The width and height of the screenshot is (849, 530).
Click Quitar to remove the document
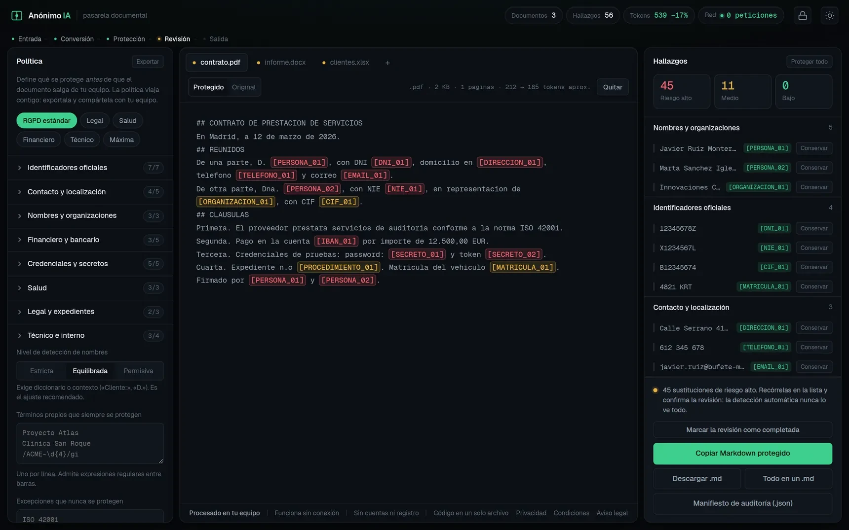[613, 87]
